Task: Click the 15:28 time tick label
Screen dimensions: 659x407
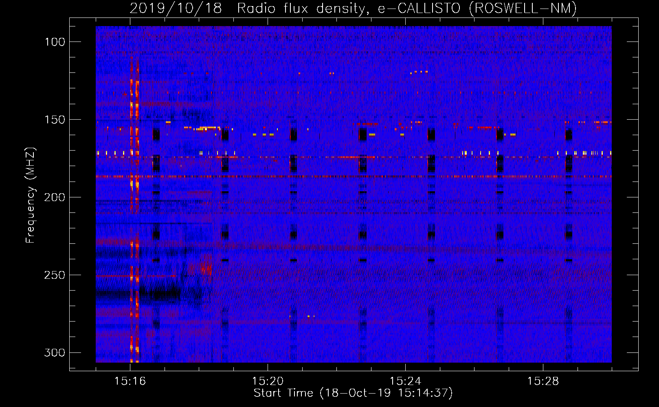Action: pos(543,381)
